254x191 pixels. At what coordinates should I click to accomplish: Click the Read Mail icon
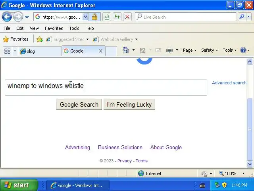click(x=158, y=50)
